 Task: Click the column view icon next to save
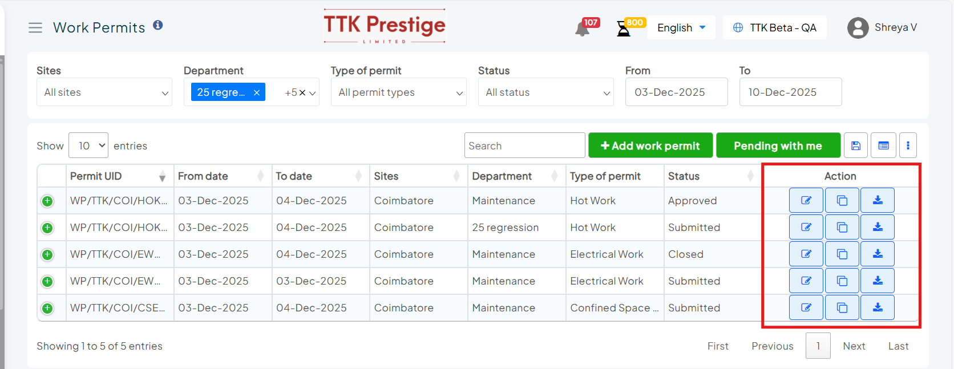click(883, 145)
